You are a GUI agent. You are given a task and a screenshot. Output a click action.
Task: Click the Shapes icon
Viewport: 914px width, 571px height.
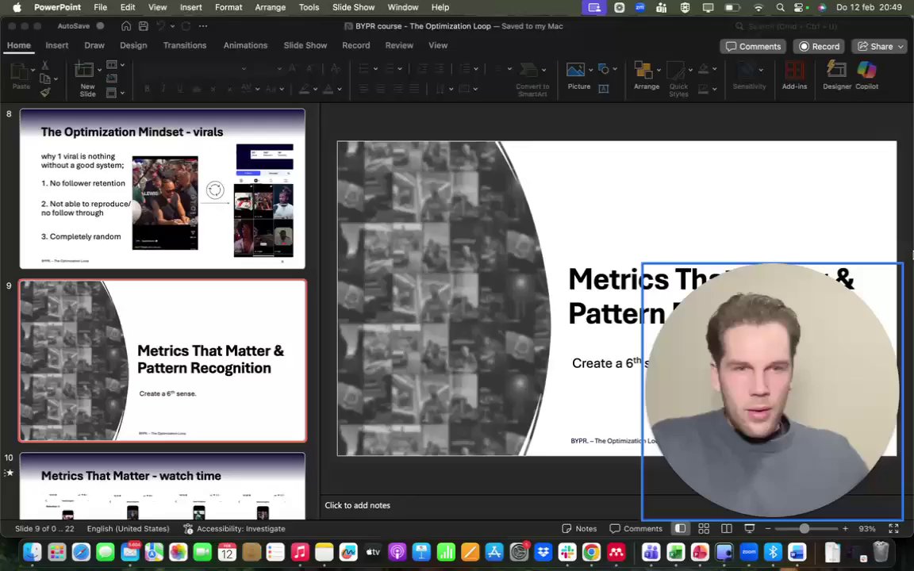(604, 69)
